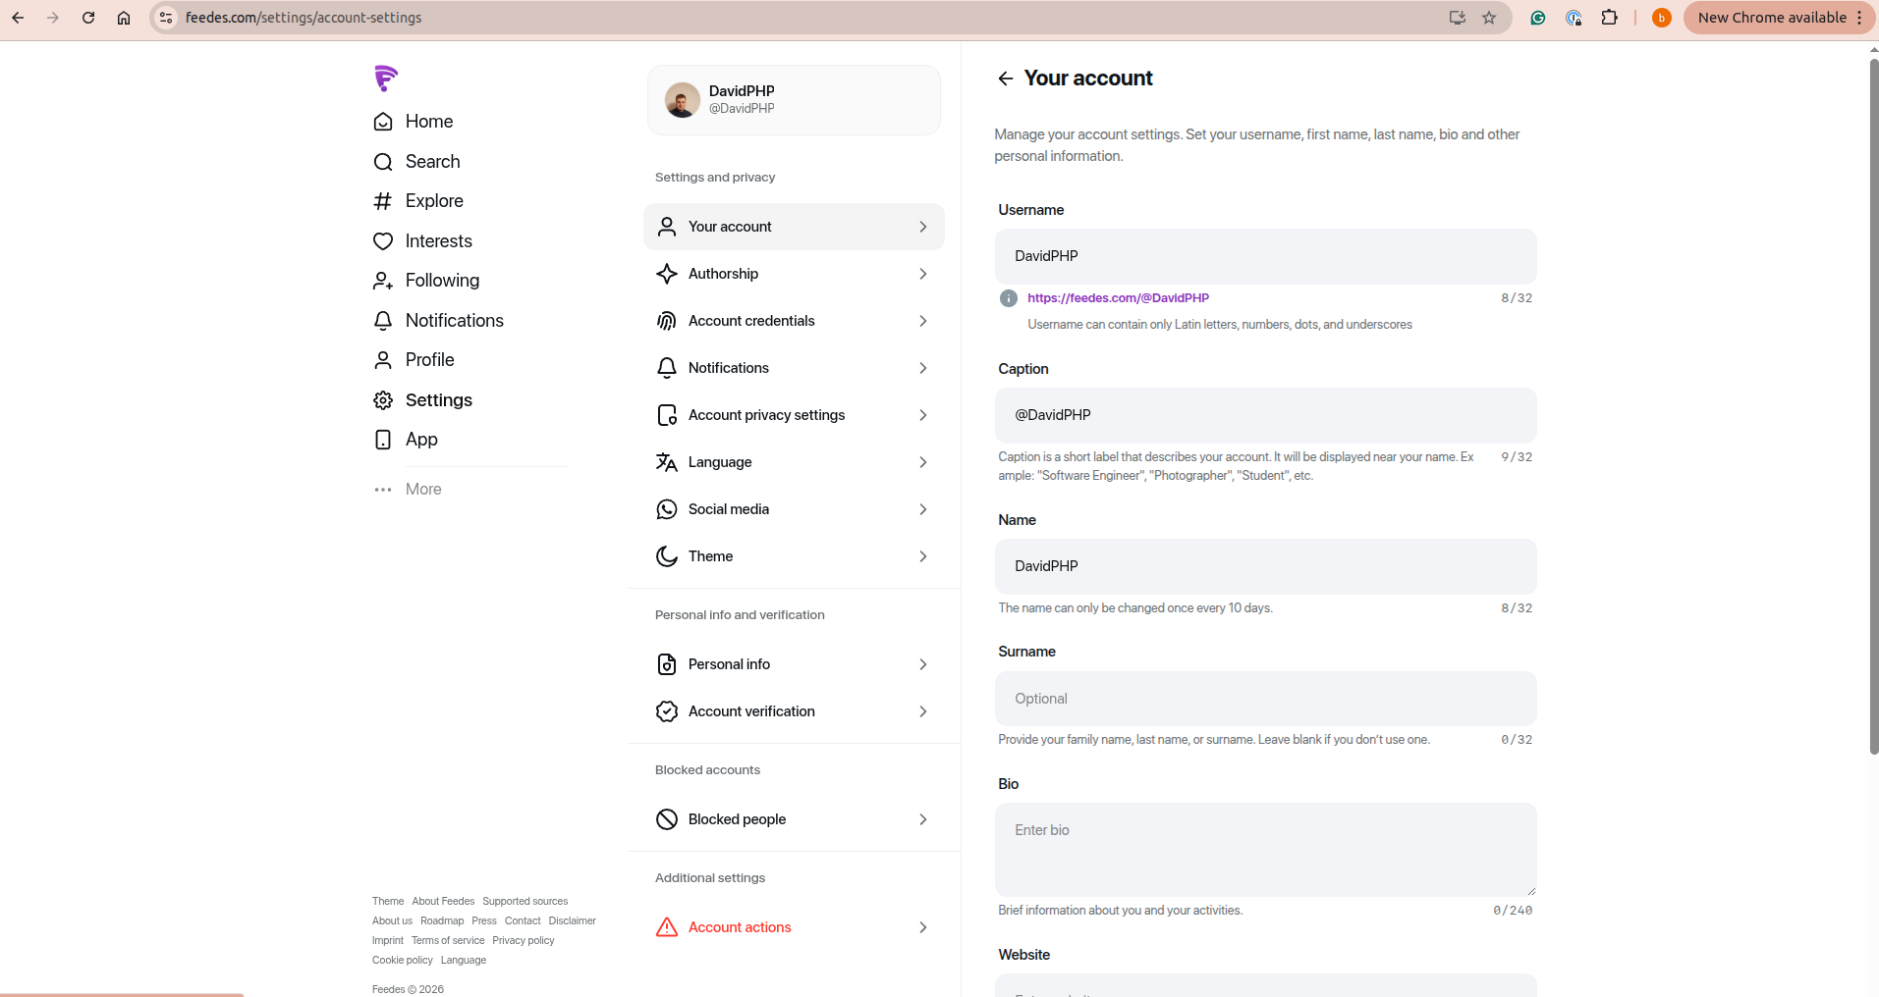1879x997 pixels.
Task: Click the browser home button
Action: (124, 18)
